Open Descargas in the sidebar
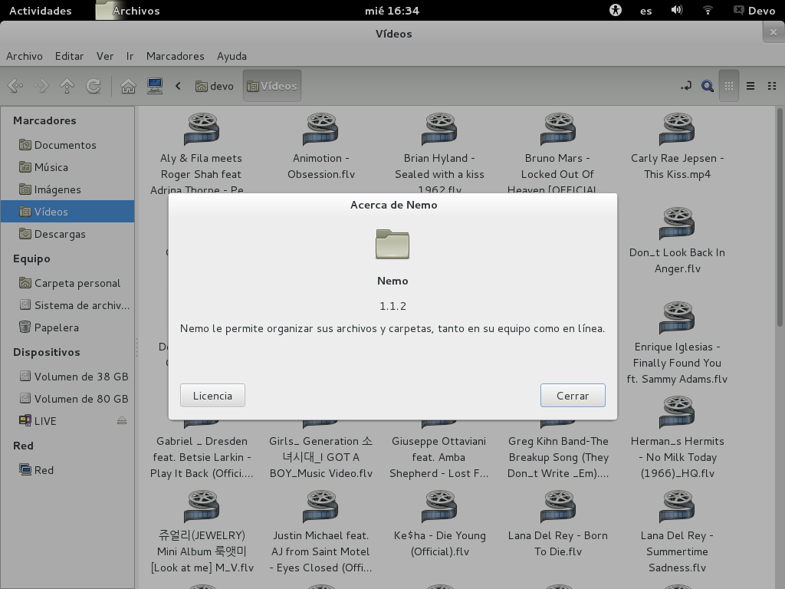Viewport: 785px width, 589px height. 67,234
